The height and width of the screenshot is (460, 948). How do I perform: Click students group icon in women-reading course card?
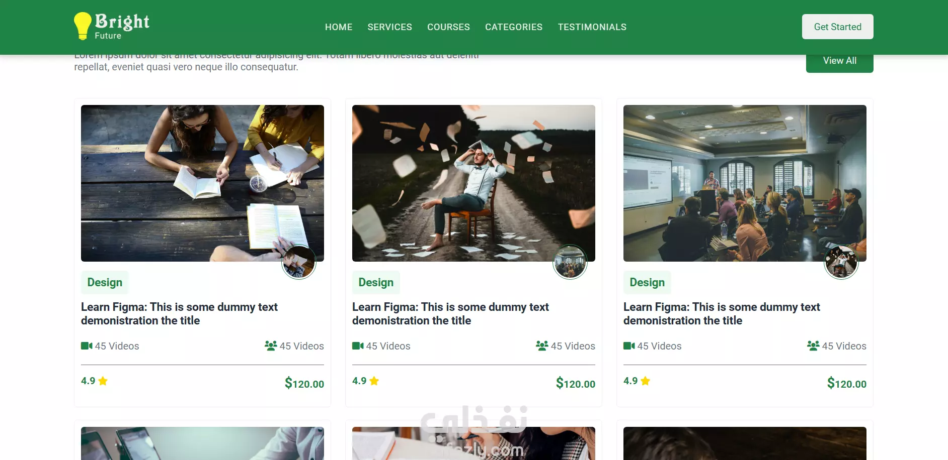(x=271, y=346)
